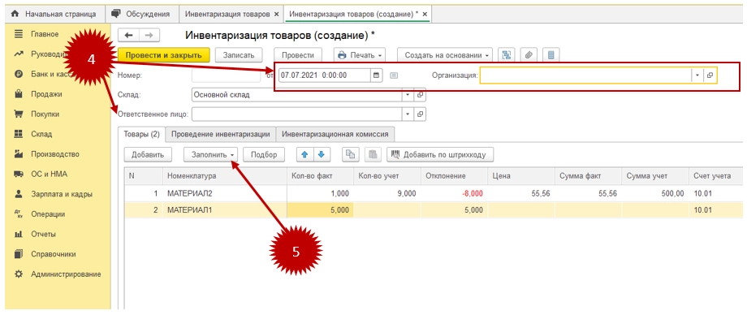Open attached files paperclip icon
The width and height of the screenshot is (747, 319).
(x=529, y=55)
